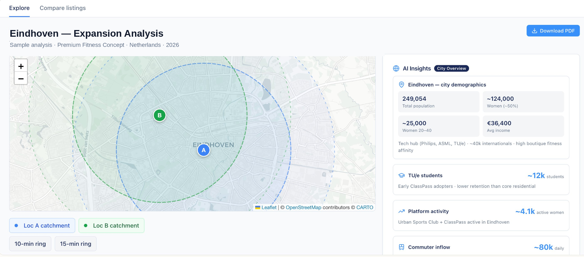
Task: Click the TU/e students graduation cap icon
Action: (x=401, y=175)
